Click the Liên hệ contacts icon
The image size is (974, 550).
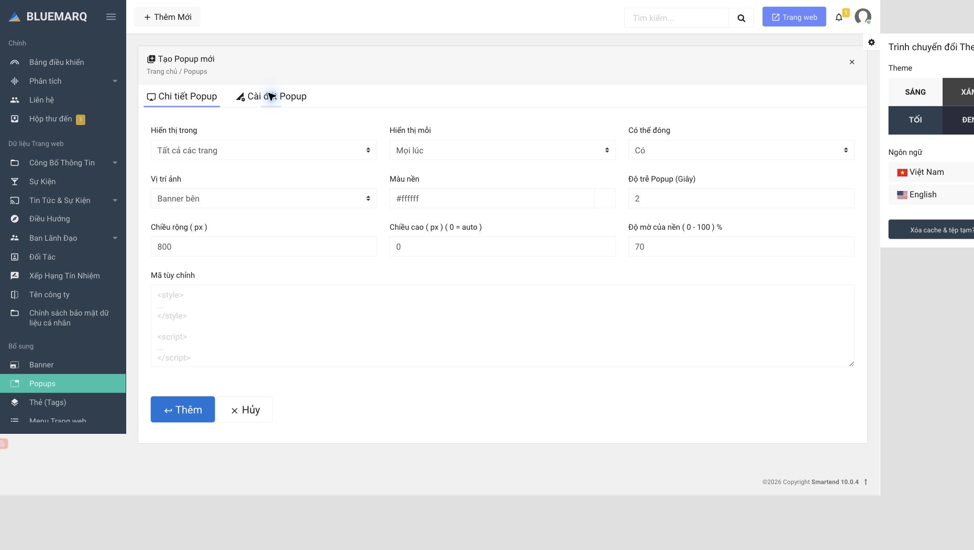point(15,100)
